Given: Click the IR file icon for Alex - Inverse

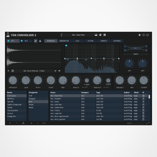Looking at the screenshot, I should [143, 110].
